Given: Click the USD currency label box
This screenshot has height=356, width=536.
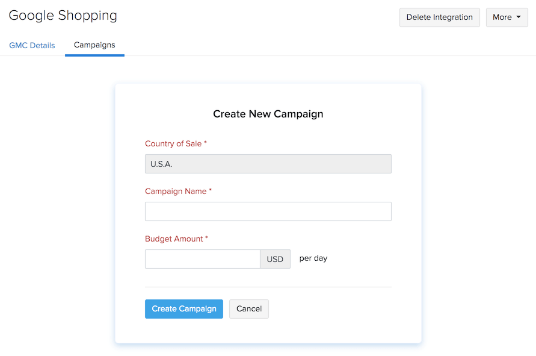Looking at the screenshot, I should point(275,258).
